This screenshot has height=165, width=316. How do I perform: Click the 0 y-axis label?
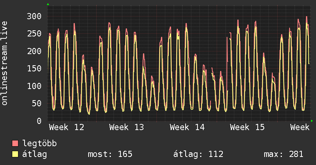tap(39, 121)
